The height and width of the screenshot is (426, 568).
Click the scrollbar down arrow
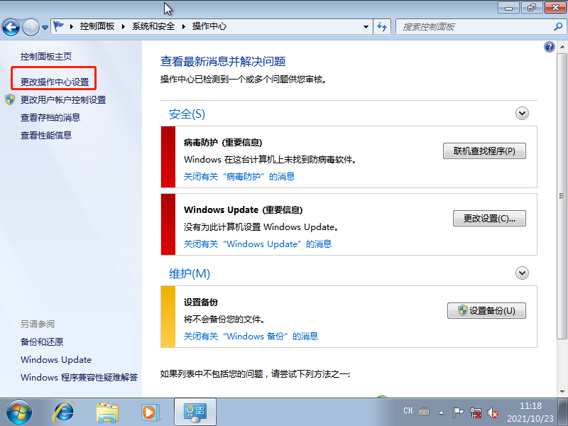click(562, 392)
